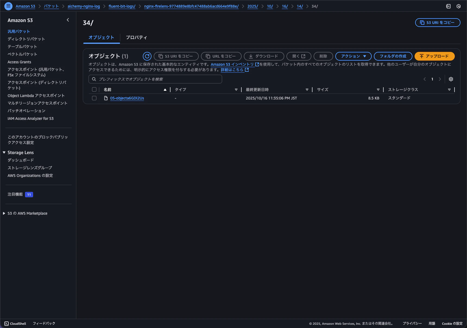Go to バケット breadcrumb
467x328 pixels.
(x=51, y=6)
